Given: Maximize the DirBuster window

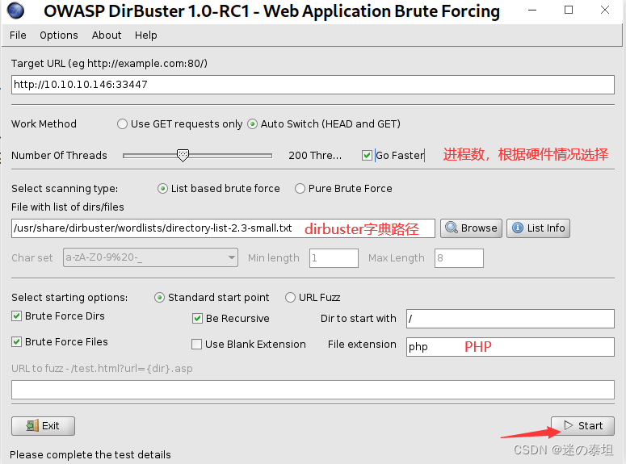Looking at the screenshot, I should [x=569, y=10].
